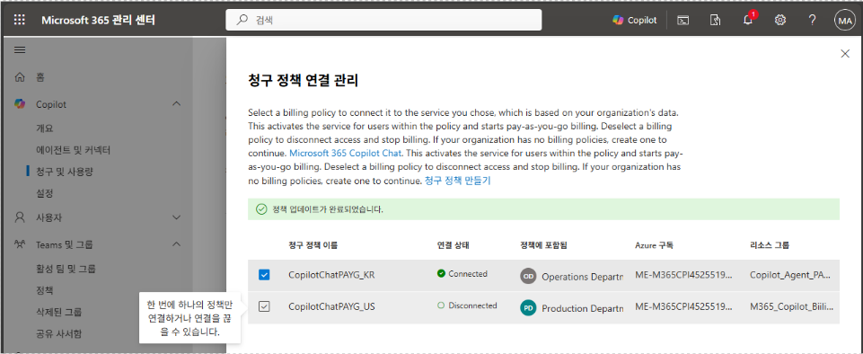Image resolution: width=863 pixels, height=354 pixels.
Task: Click the search magnifier icon
Action: point(242,21)
